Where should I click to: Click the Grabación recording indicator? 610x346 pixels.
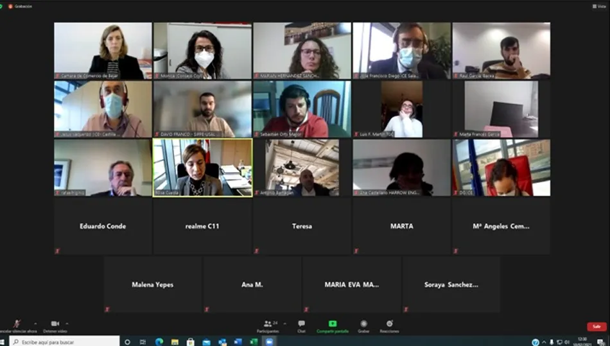point(21,6)
